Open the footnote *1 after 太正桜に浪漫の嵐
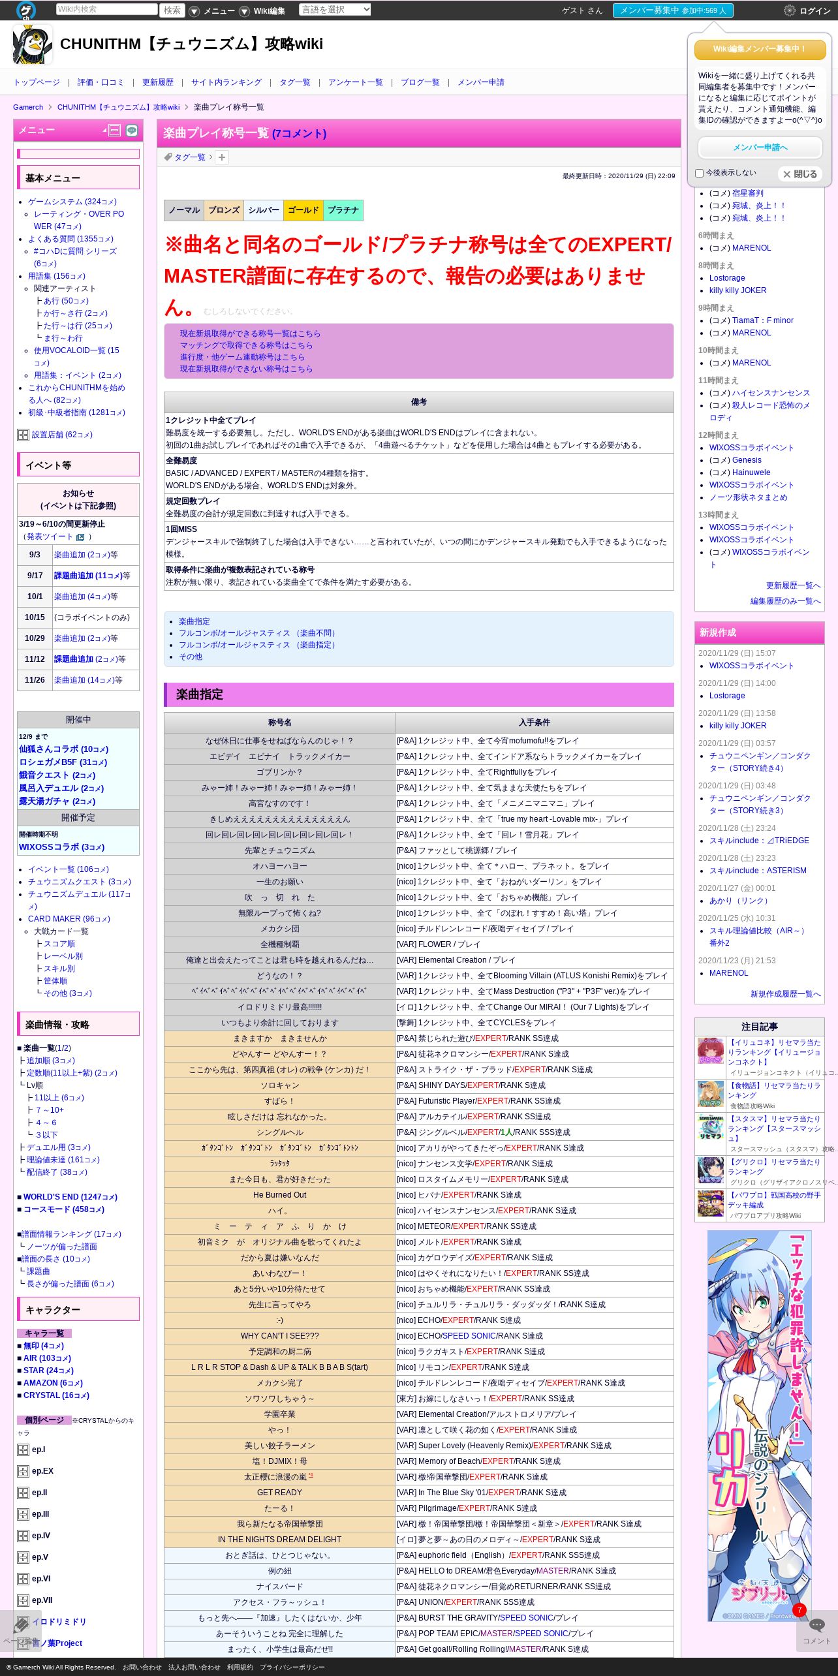 pyautogui.click(x=311, y=1475)
